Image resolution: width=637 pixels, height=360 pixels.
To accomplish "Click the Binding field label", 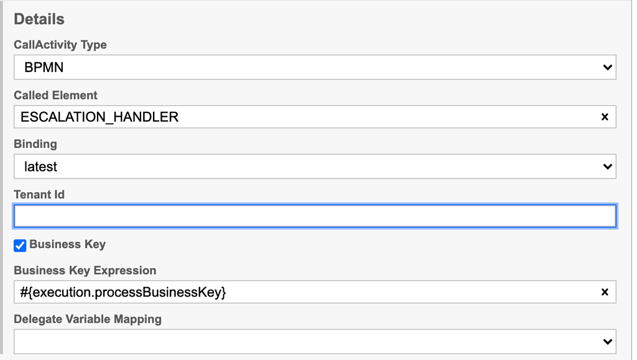I will click(35, 144).
